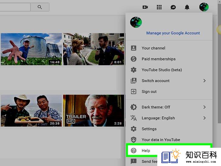Open Your channel menu entry
Viewport: 221px width, 166px height.
169,48
